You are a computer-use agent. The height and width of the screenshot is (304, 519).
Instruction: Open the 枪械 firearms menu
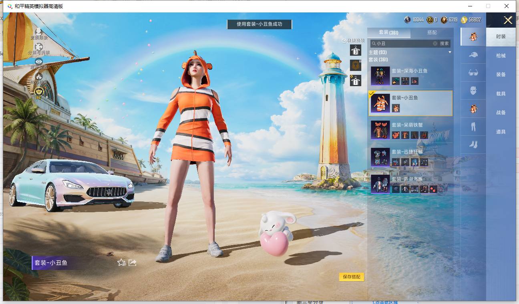click(x=501, y=56)
